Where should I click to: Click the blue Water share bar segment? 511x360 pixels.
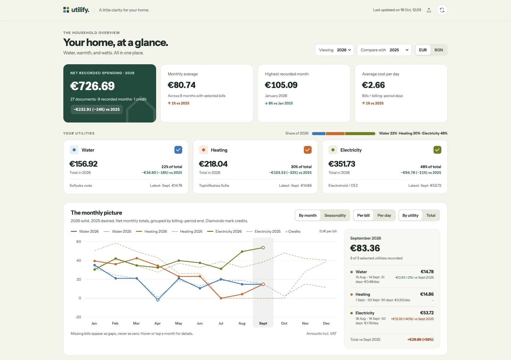click(x=319, y=134)
